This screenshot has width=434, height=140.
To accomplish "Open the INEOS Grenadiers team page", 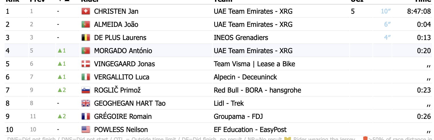I will (x=241, y=38).
